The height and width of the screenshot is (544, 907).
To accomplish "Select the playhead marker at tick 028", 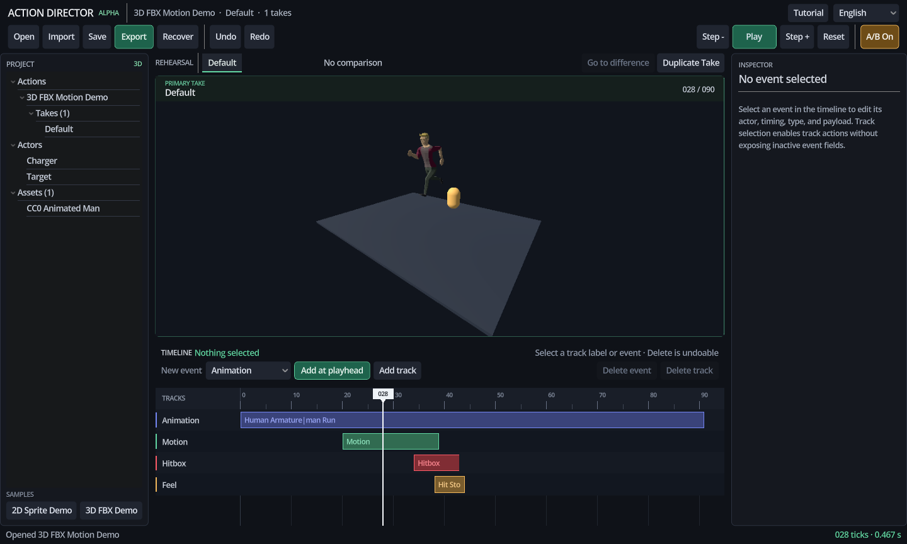I will 383,394.
